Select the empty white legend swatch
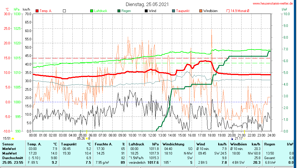This screenshot has width=297, height=168. [x=64, y=11]
